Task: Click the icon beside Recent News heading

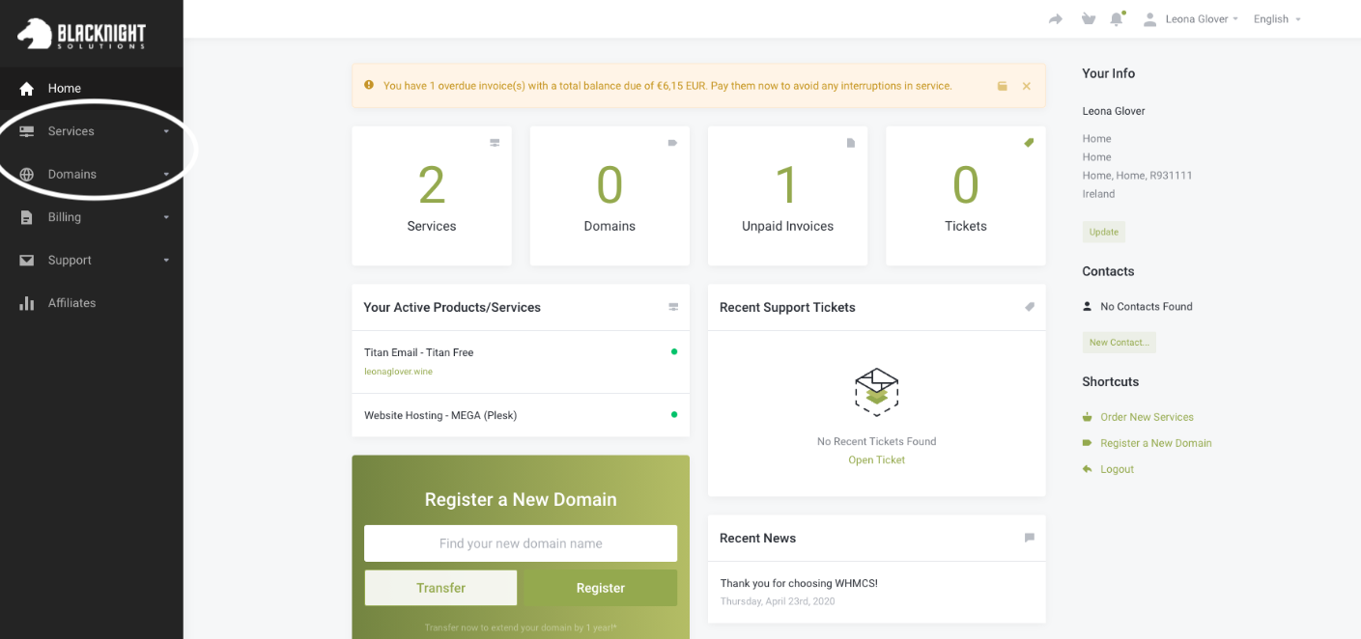Action: point(1029,538)
